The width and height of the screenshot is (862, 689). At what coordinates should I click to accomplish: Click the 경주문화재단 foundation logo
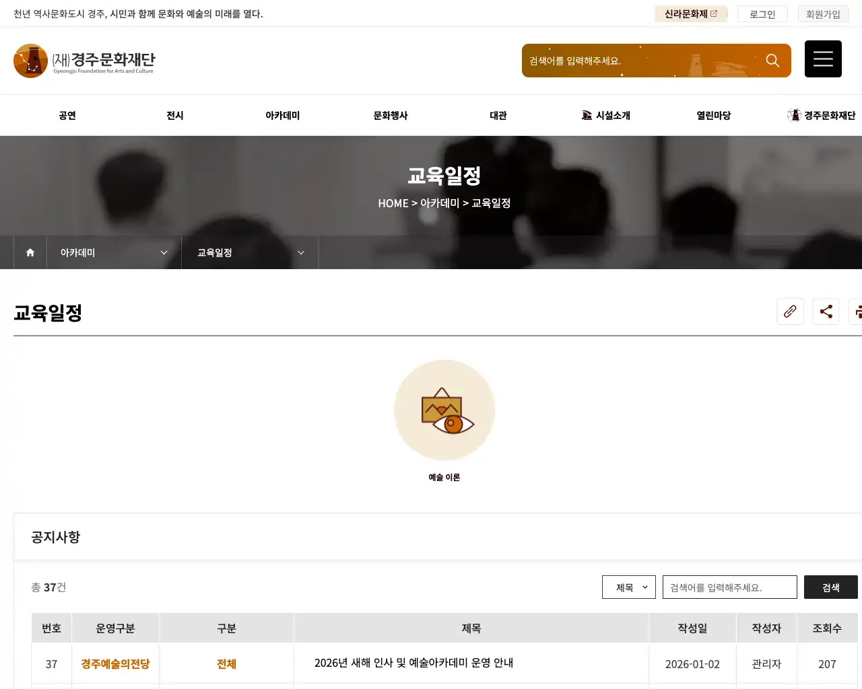[84, 60]
